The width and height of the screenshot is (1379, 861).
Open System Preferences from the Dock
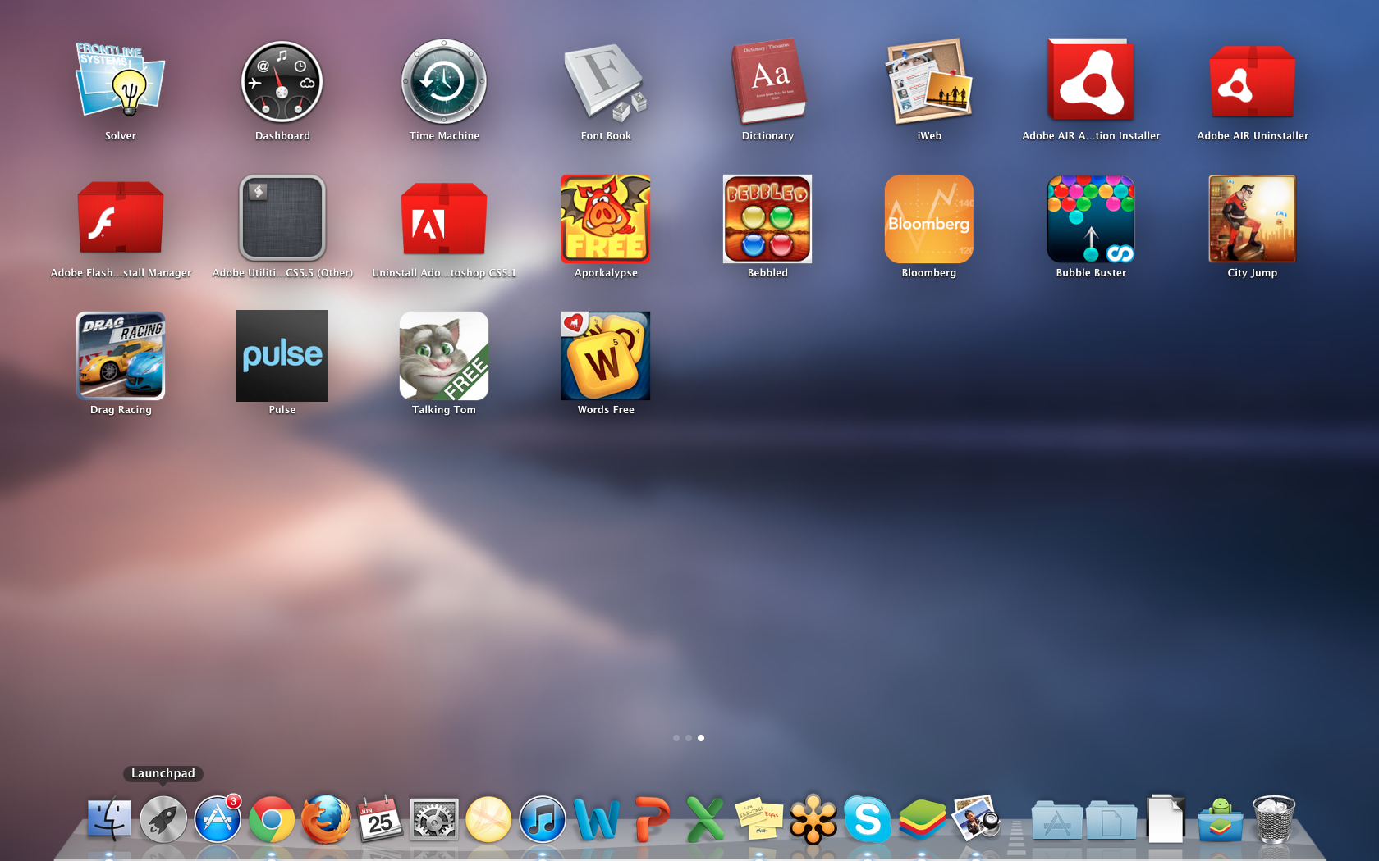coord(434,819)
